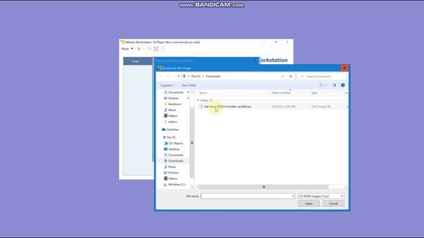Change the file view layout icon
Image resolution: width=424 pixels, height=238 pixels.
(321, 85)
